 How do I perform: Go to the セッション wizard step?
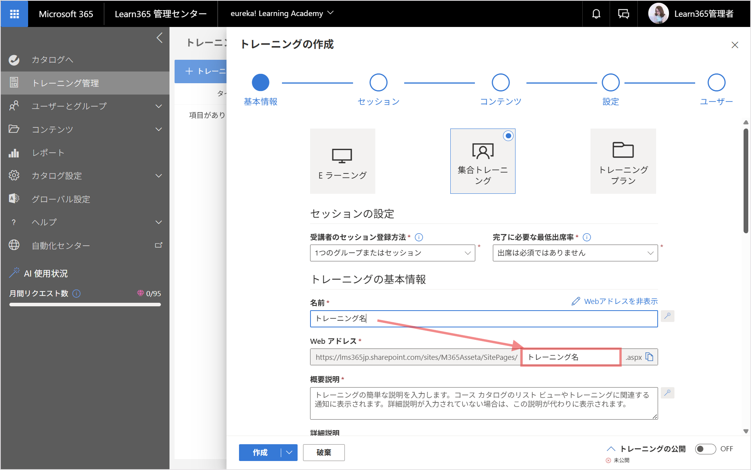pos(378,90)
